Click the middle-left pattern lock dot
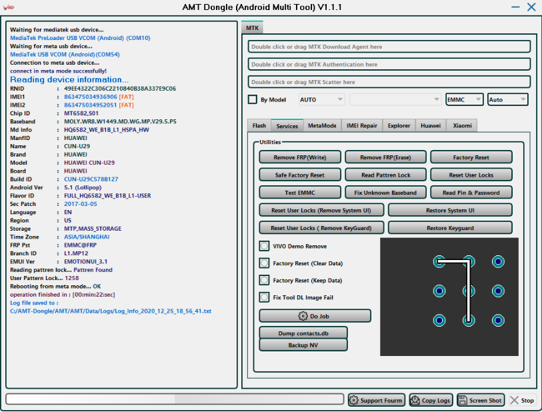542x412 pixels. (x=439, y=291)
